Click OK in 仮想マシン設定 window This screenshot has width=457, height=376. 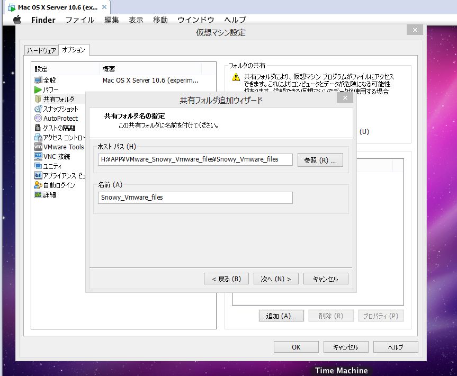(296, 347)
